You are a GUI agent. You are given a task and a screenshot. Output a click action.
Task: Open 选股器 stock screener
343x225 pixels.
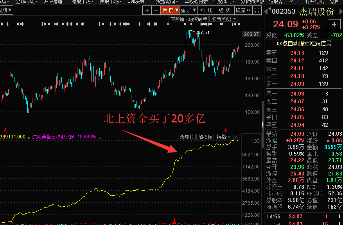pos(276,2)
